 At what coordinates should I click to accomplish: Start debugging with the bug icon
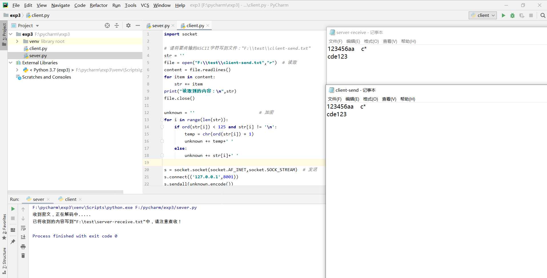tap(512, 15)
